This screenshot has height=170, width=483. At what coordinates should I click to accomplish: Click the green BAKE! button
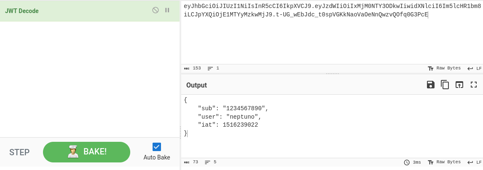coord(86,152)
